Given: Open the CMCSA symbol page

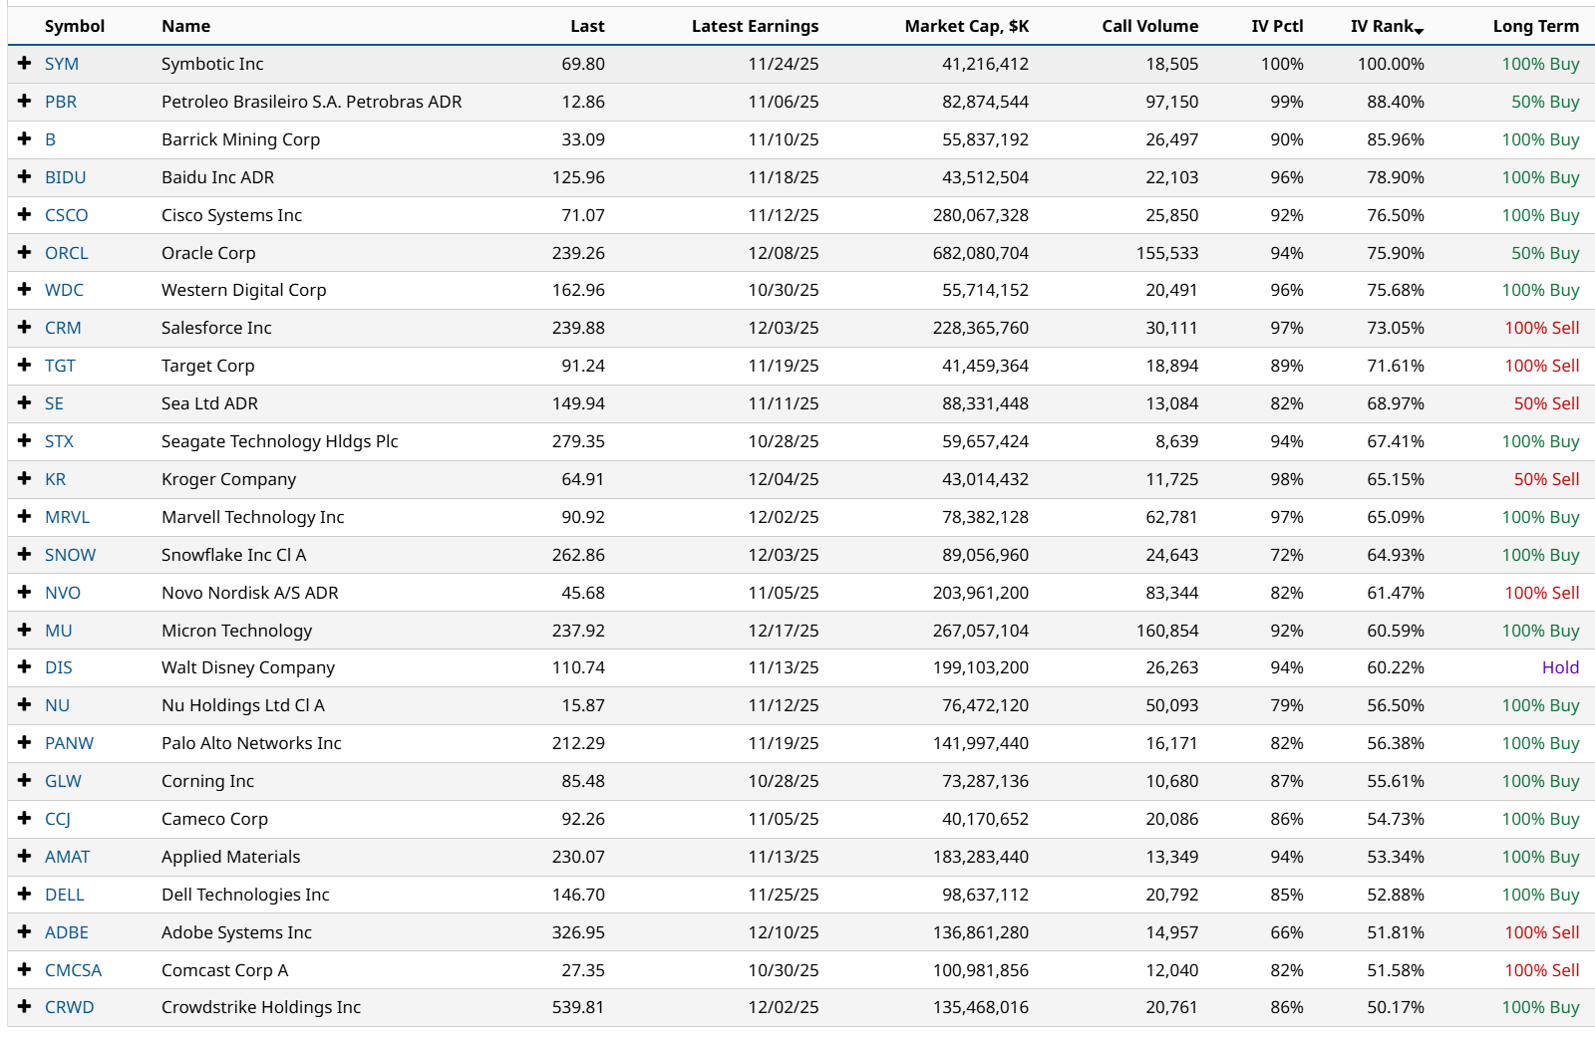Looking at the screenshot, I should pyautogui.click(x=73, y=970).
